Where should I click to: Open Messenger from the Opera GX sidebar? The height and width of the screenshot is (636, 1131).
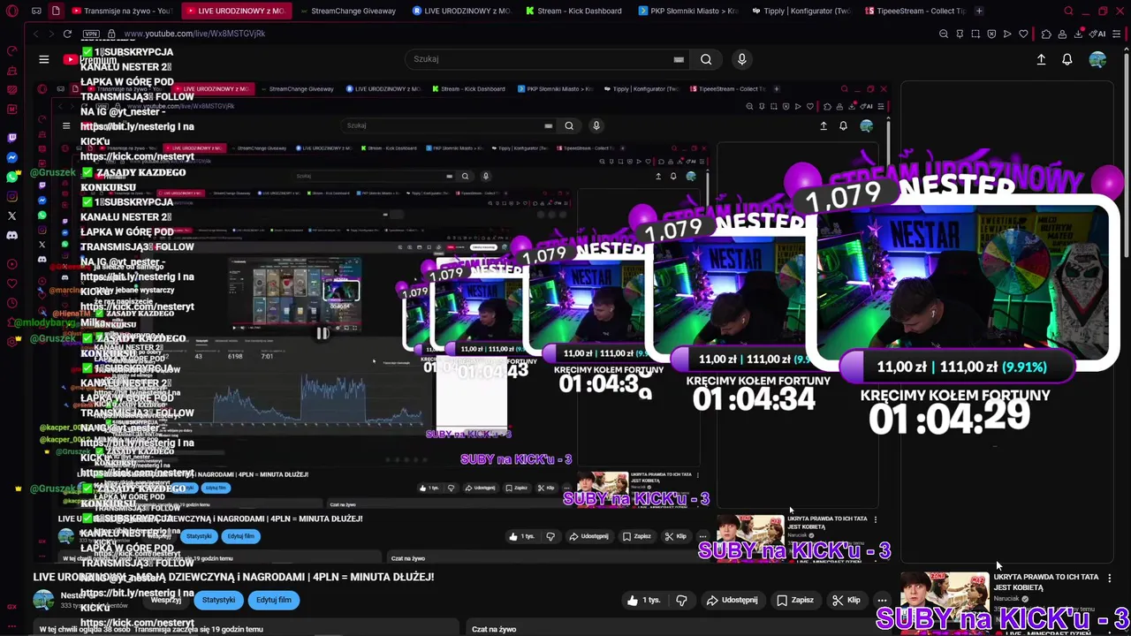pyautogui.click(x=11, y=157)
